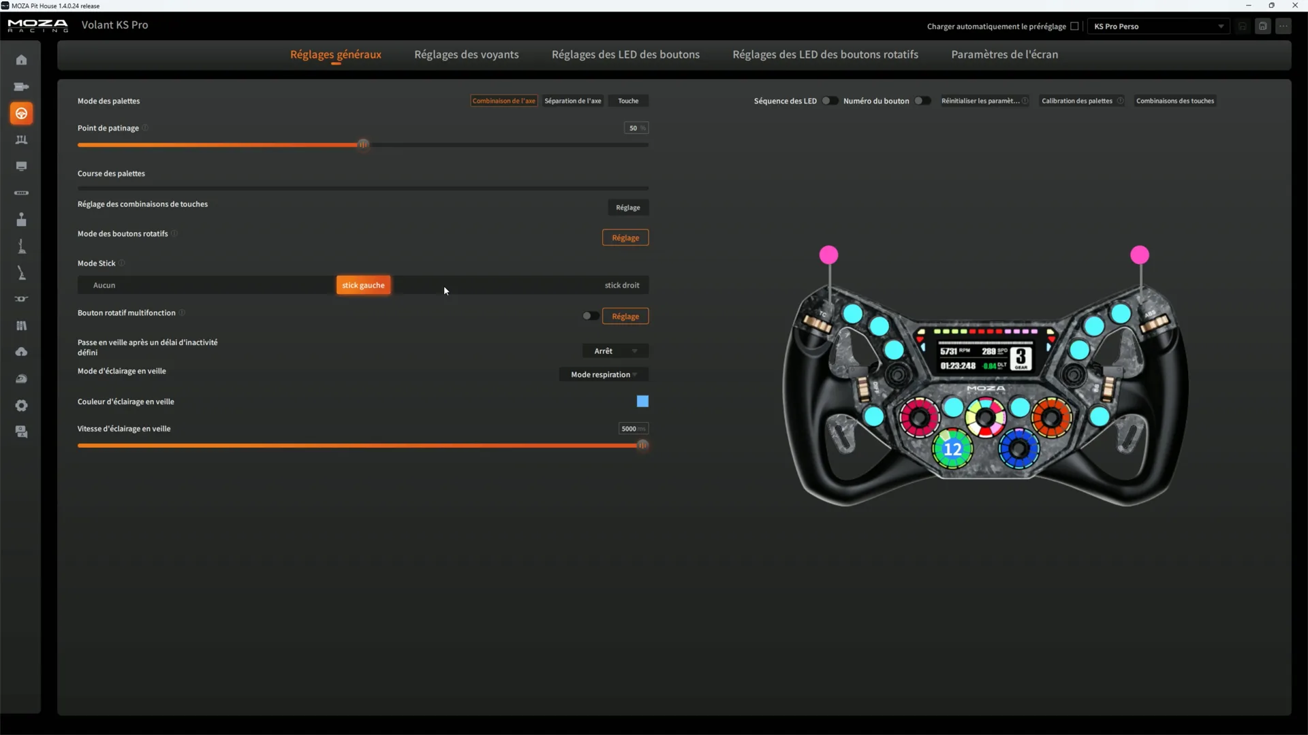The width and height of the screenshot is (1308, 735).
Task: Click the Couleur d'éclairage en veille label
Action: 126,402
